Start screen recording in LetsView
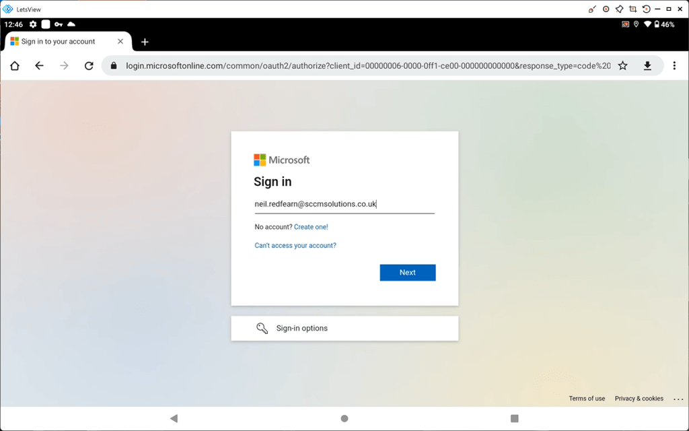Screen dimensions: 689x431 606,9
